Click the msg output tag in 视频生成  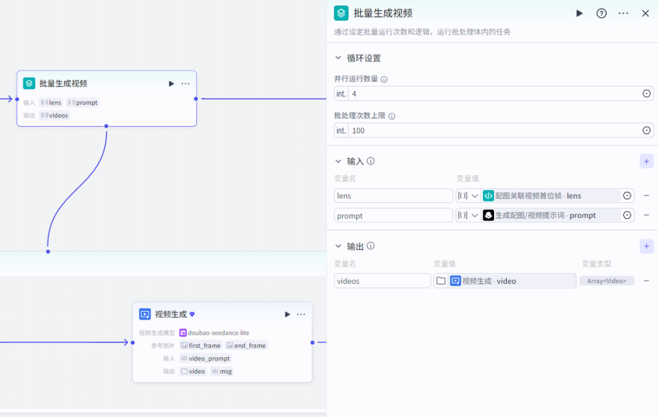[x=222, y=371]
